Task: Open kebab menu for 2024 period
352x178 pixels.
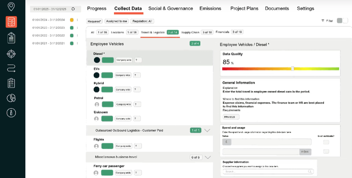Action: tap(77, 20)
